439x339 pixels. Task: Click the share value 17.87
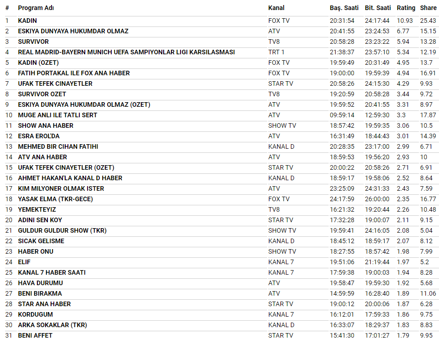click(428, 115)
